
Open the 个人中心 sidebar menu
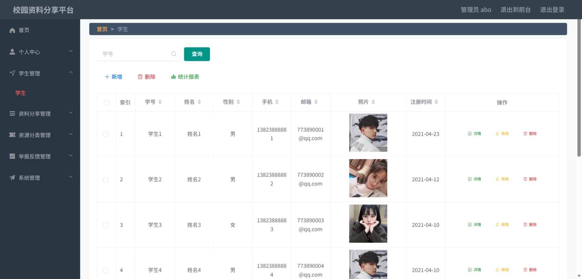[40, 52]
